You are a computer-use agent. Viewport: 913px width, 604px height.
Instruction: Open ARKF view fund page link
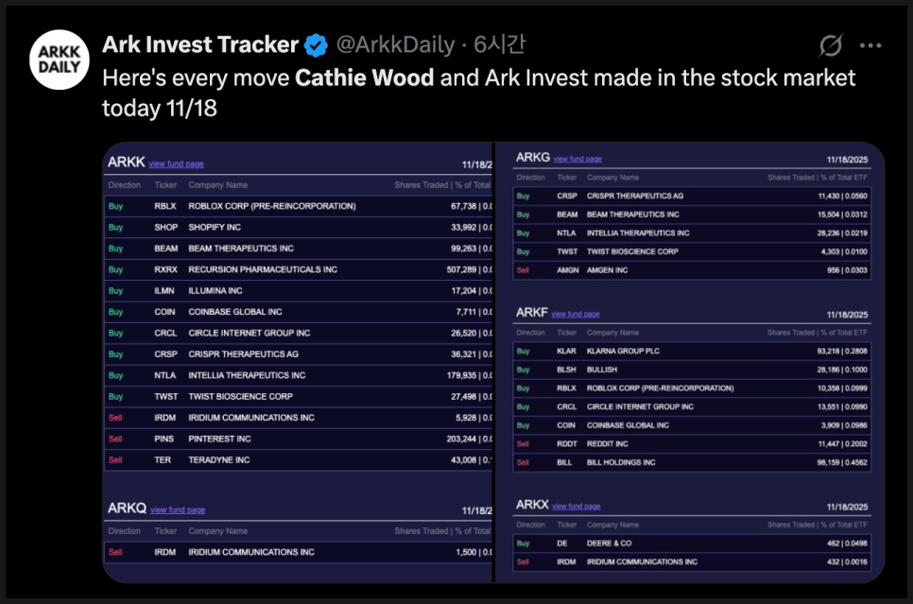tap(576, 314)
